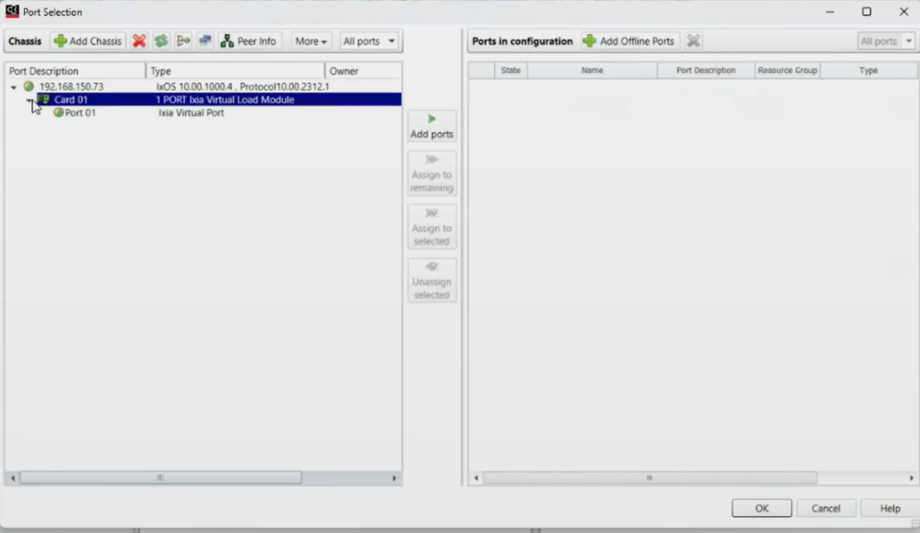Click the Resource Group column header
Viewport: 920px width, 533px height.
[x=787, y=70]
